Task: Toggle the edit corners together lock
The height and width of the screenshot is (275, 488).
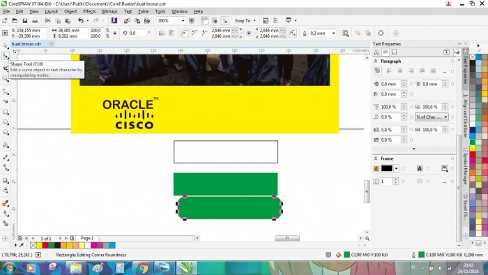Action: (x=249, y=33)
